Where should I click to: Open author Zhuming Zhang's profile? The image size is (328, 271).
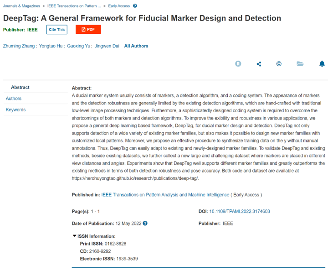point(19,46)
